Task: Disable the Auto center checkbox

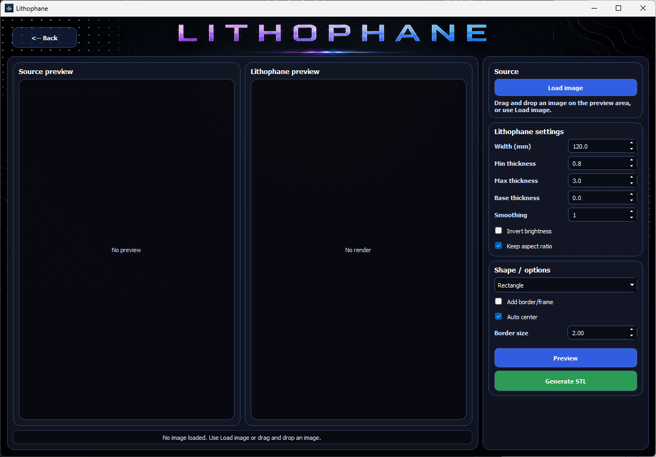Action: 498,316
